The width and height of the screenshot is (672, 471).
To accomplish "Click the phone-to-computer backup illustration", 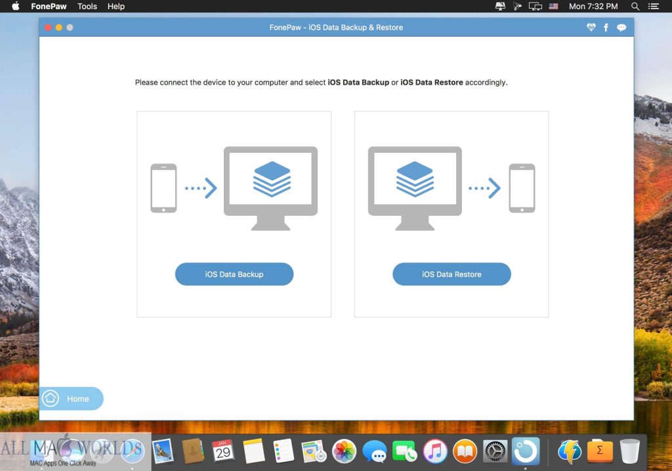I will pos(234,188).
